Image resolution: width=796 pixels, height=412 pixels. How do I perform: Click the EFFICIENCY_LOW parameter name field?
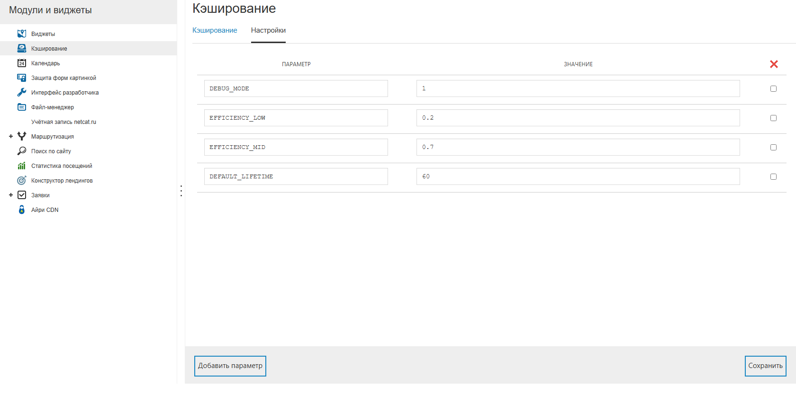[x=296, y=118]
